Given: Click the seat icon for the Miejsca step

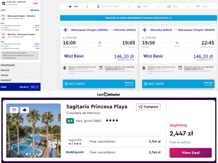Looking at the screenshot, I should [139, 7].
